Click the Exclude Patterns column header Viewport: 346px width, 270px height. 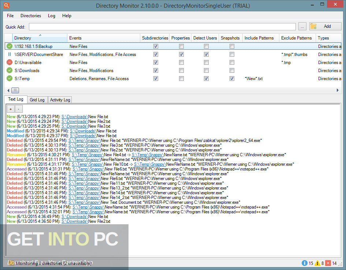click(297, 38)
